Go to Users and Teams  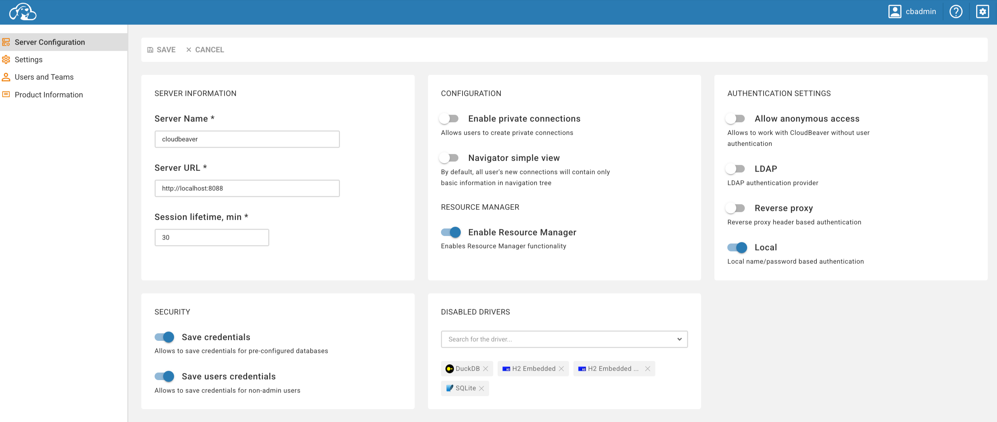coord(64,77)
